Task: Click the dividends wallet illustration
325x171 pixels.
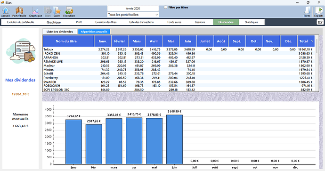Action: (21, 51)
